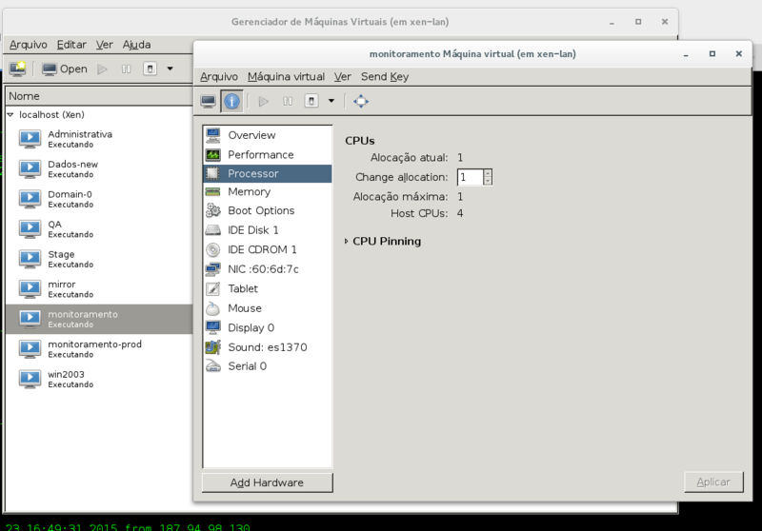Close the Gerenciador de Máquinas Virtuais window

[665, 22]
